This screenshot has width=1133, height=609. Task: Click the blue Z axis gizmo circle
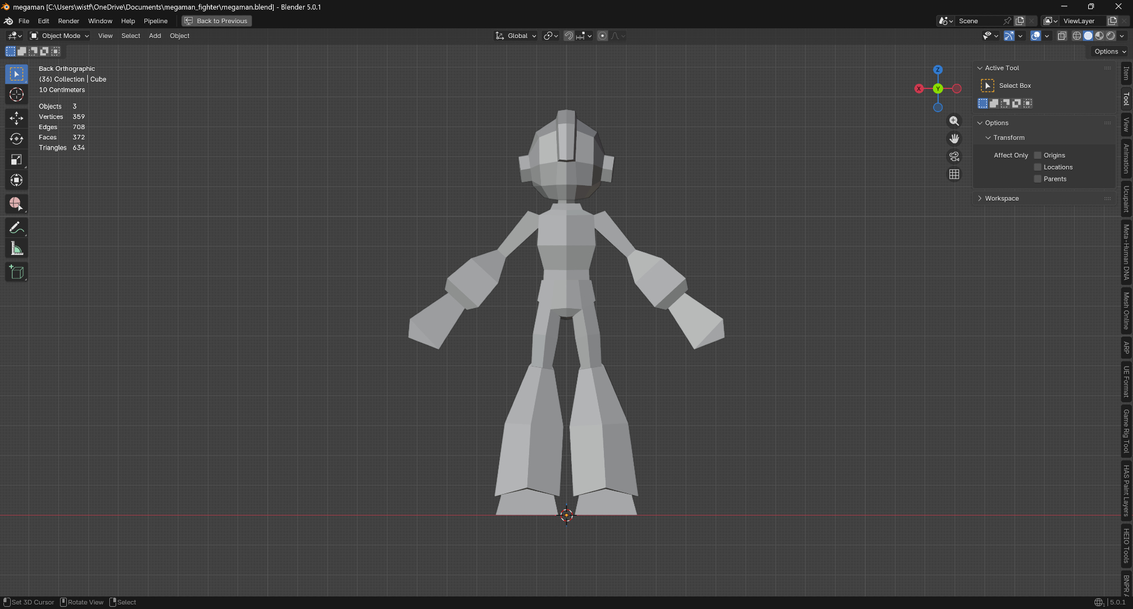938,70
